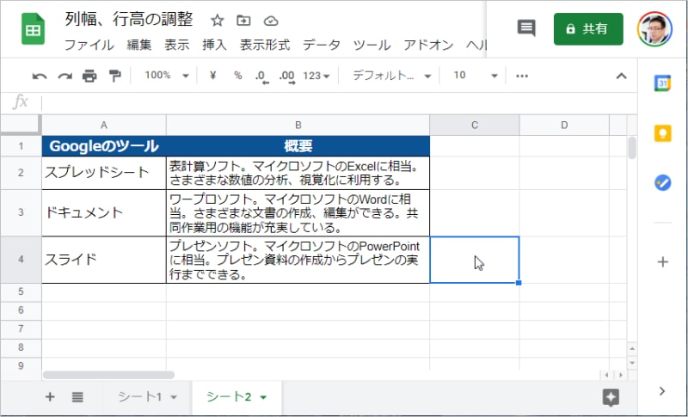Open the ファイル menu
Screen dimensions: 688x417
tap(89, 46)
